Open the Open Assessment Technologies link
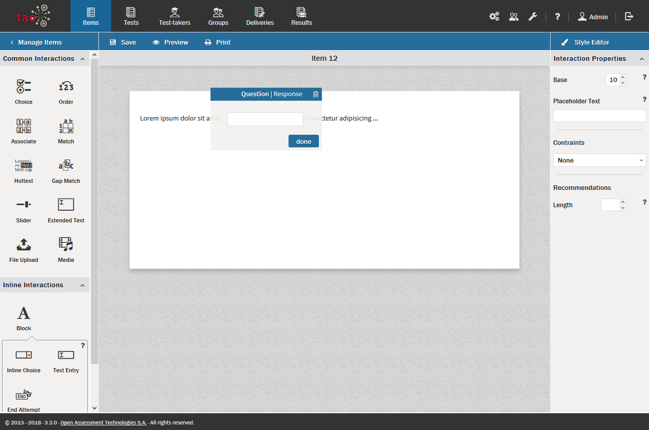This screenshot has width=649, height=430. pyautogui.click(x=103, y=422)
